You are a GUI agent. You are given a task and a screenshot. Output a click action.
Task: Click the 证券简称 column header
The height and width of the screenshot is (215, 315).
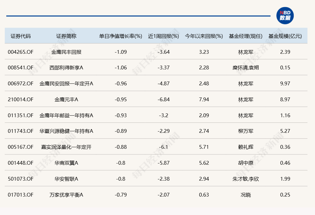point(66,36)
